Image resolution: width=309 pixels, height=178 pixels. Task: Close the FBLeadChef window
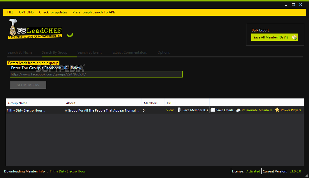coord(301,5)
